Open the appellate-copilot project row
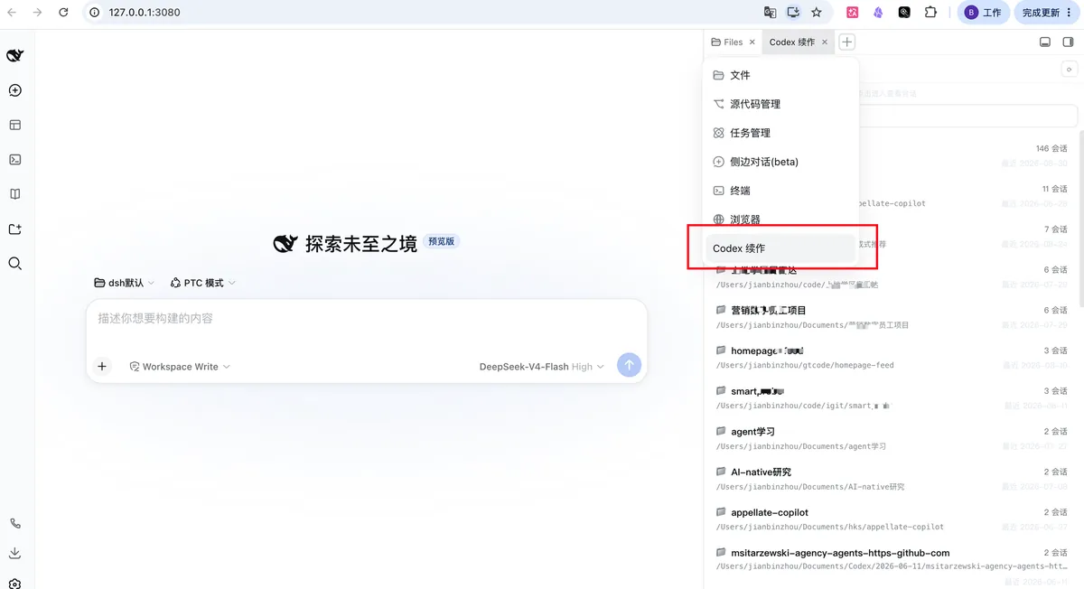Image resolution: width=1084 pixels, height=589 pixels. coord(892,519)
